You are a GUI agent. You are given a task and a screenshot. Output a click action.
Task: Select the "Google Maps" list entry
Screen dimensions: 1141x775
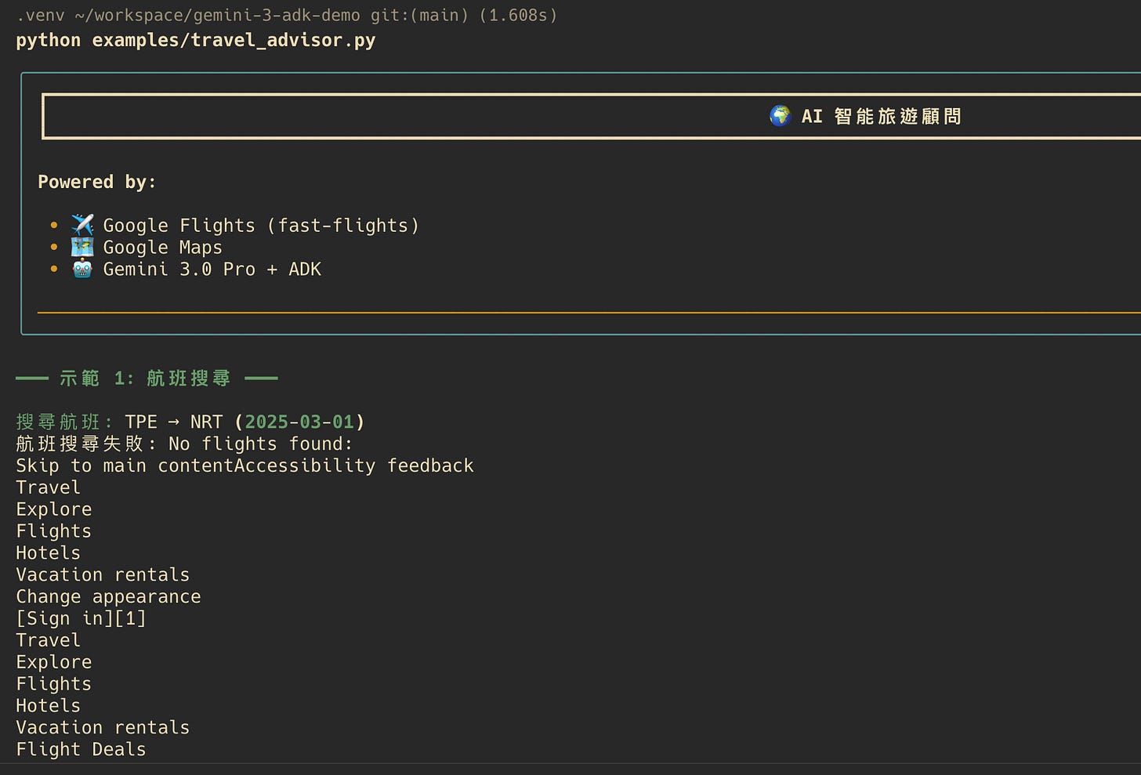coord(163,248)
